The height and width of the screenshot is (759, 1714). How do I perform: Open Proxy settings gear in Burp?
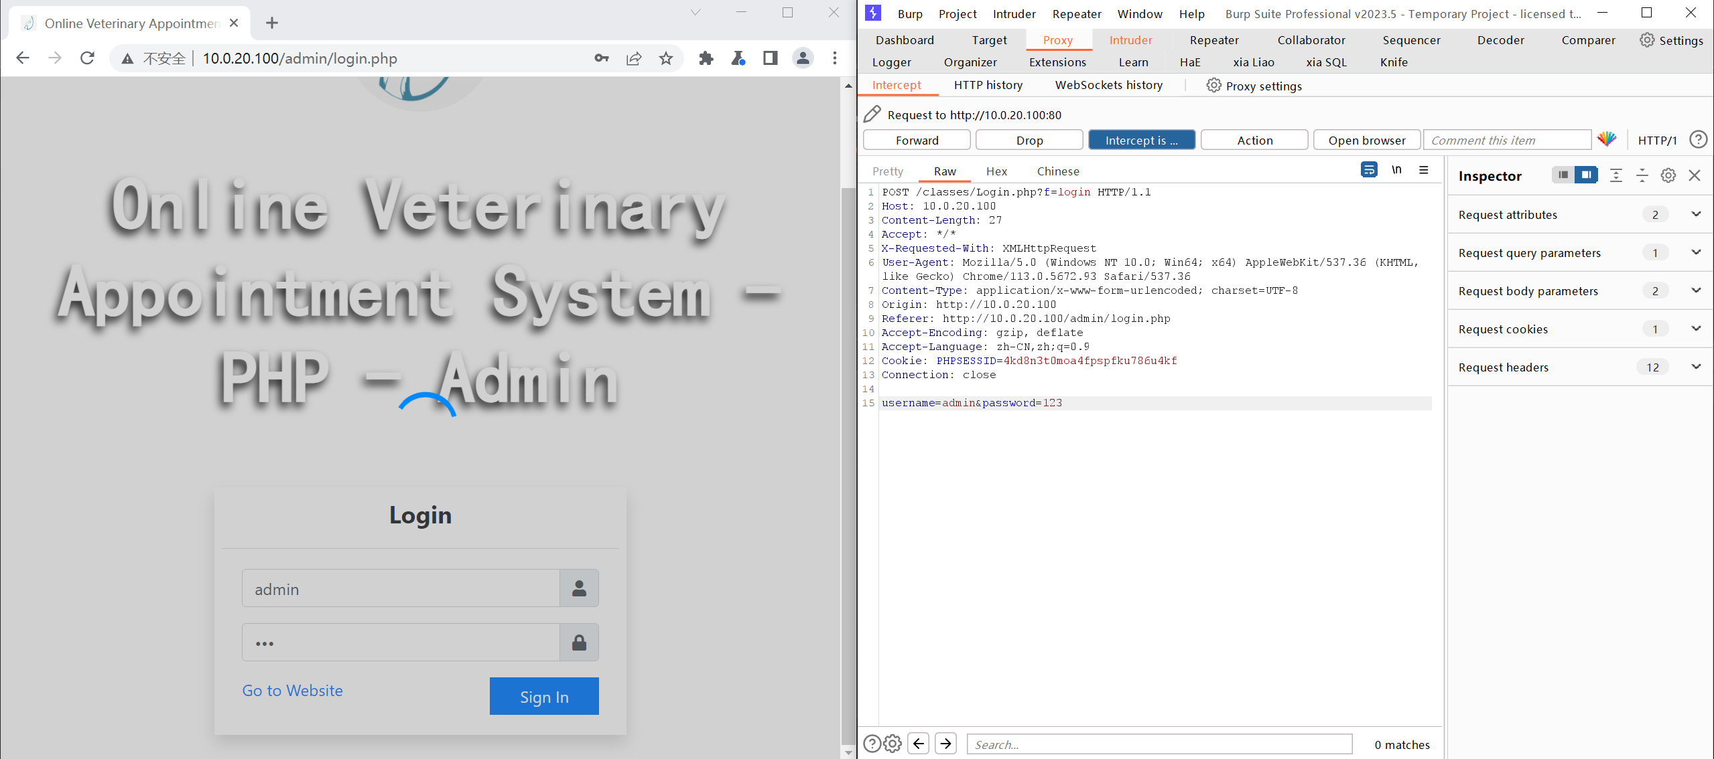click(1213, 86)
